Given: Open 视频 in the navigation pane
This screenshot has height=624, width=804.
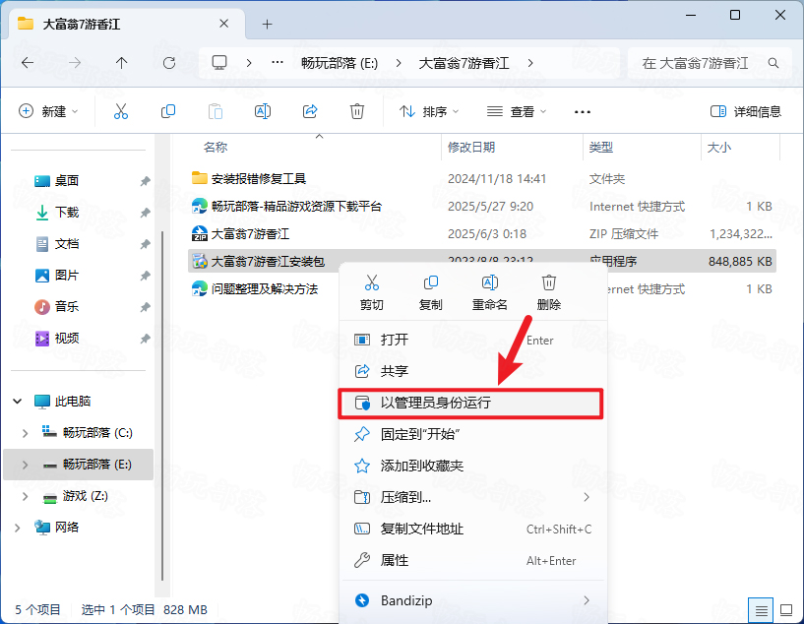Looking at the screenshot, I should point(67,339).
